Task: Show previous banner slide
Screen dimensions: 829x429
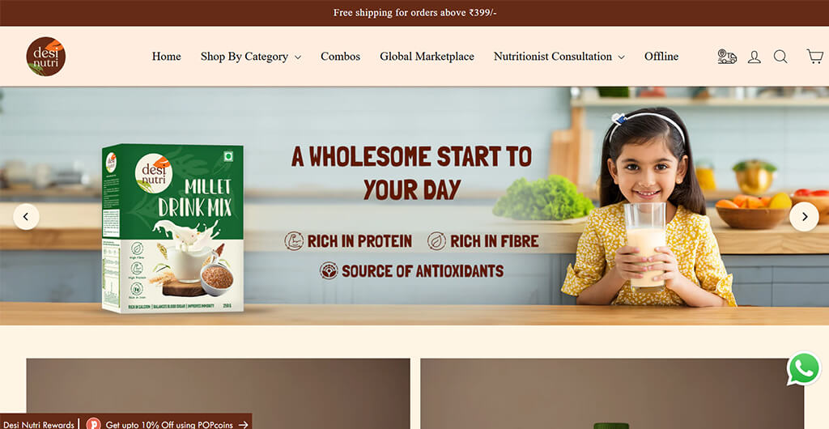Action: (27, 217)
